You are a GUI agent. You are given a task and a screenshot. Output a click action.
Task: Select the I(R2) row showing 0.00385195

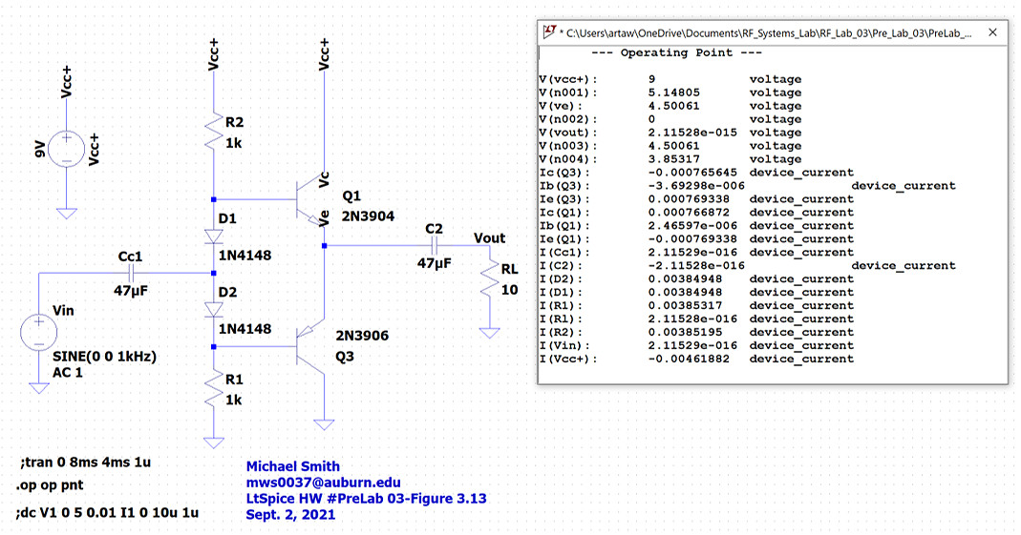point(696,332)
